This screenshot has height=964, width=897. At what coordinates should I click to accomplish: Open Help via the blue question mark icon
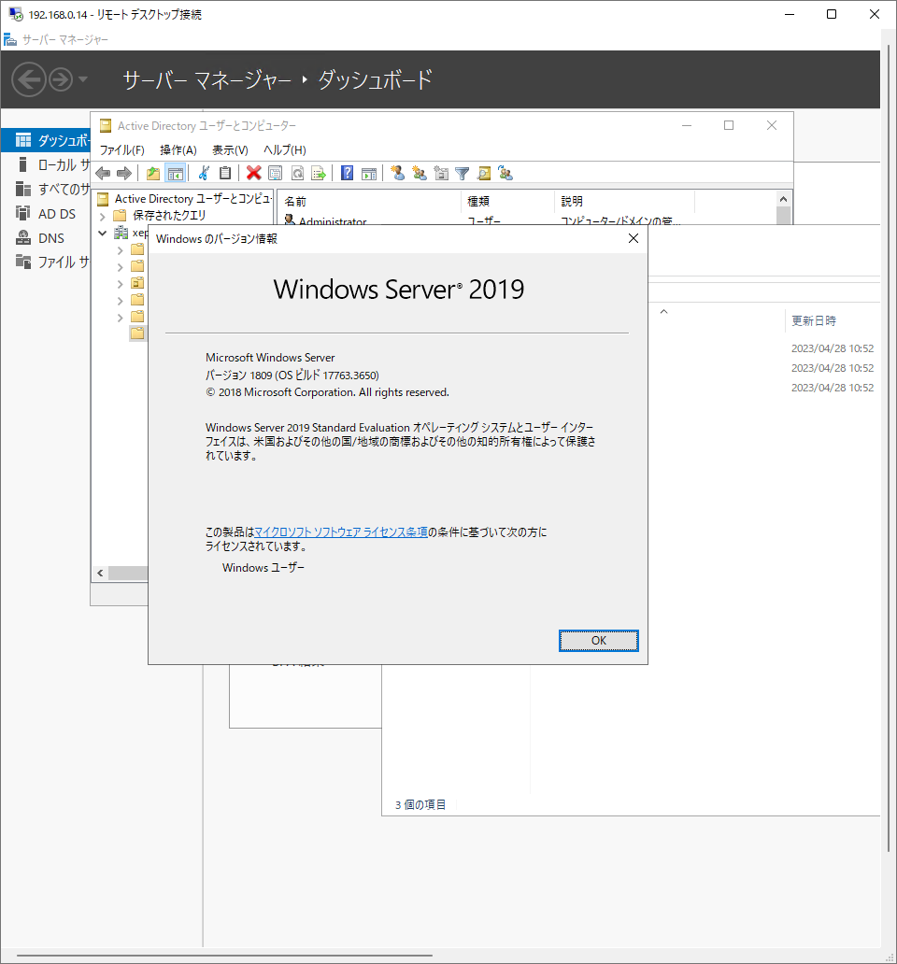tap(348, 174)
